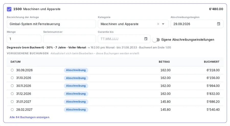Click the Buchwert value 5'832.00

(213, 94)
